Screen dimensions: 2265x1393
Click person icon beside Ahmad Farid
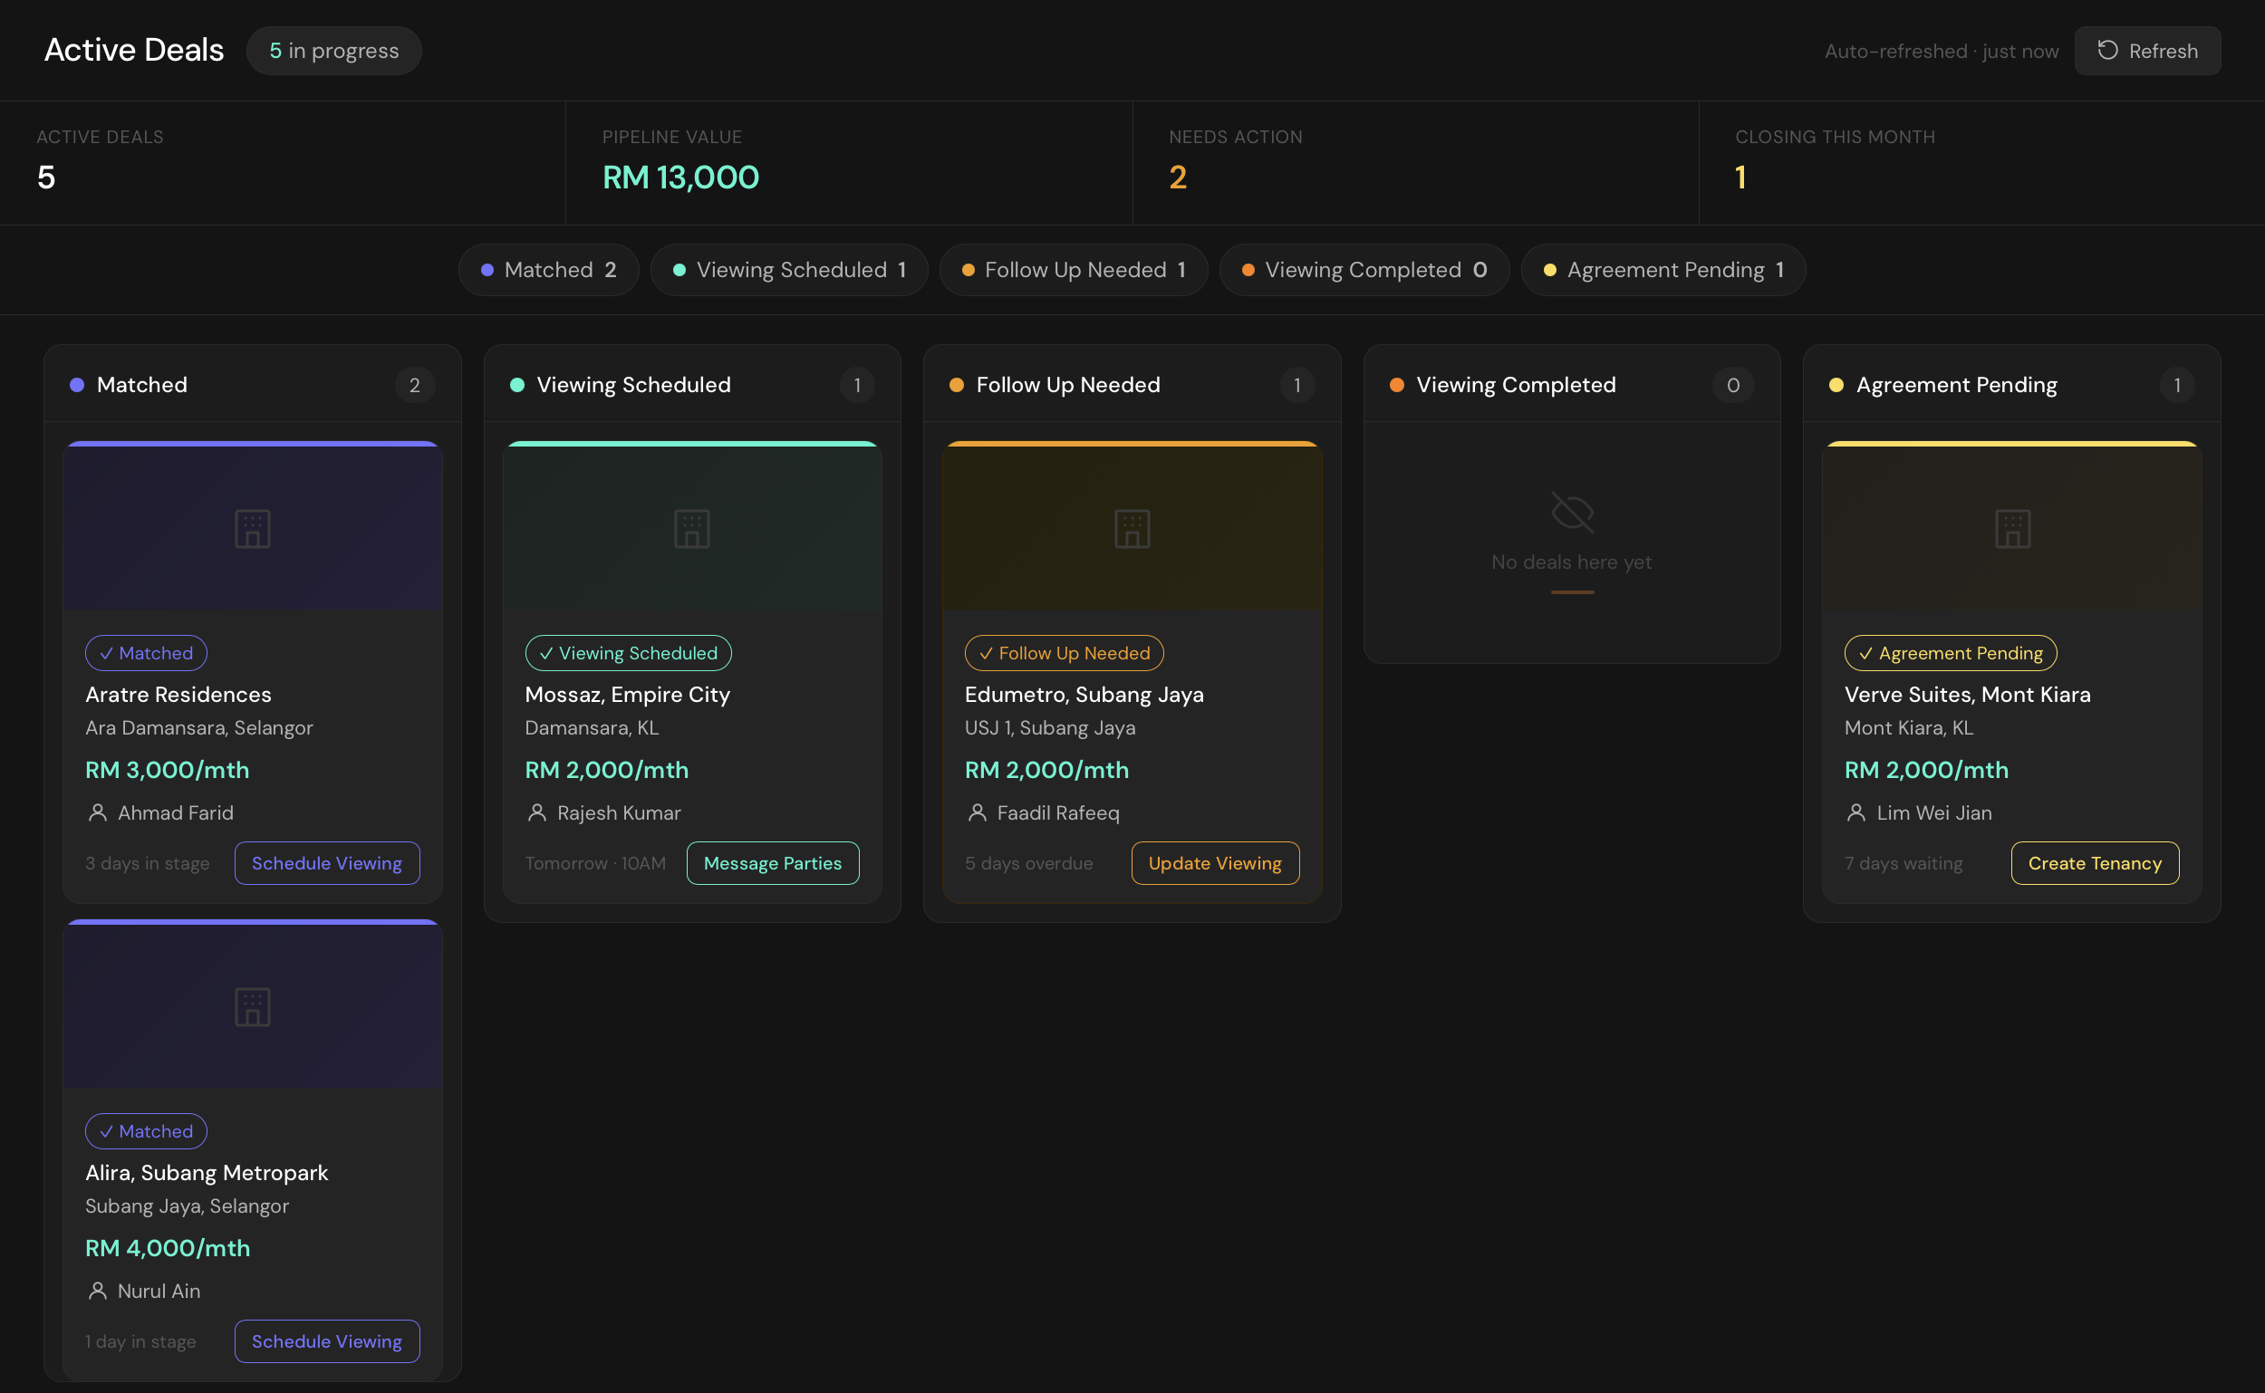98,812
